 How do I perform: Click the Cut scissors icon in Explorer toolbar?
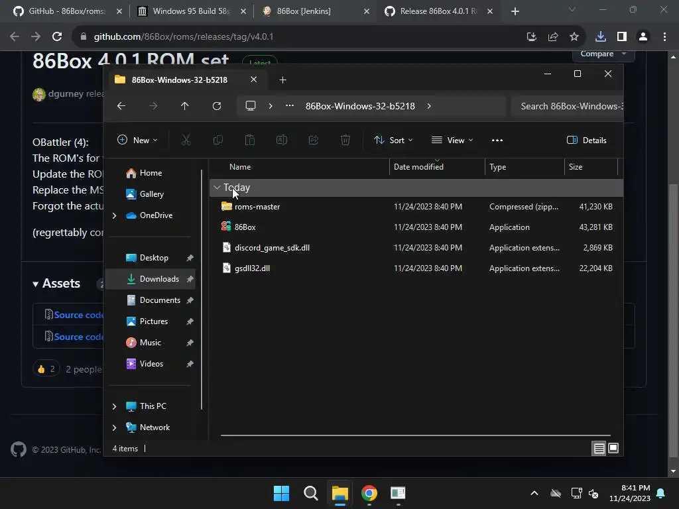(x=186, y=140)
